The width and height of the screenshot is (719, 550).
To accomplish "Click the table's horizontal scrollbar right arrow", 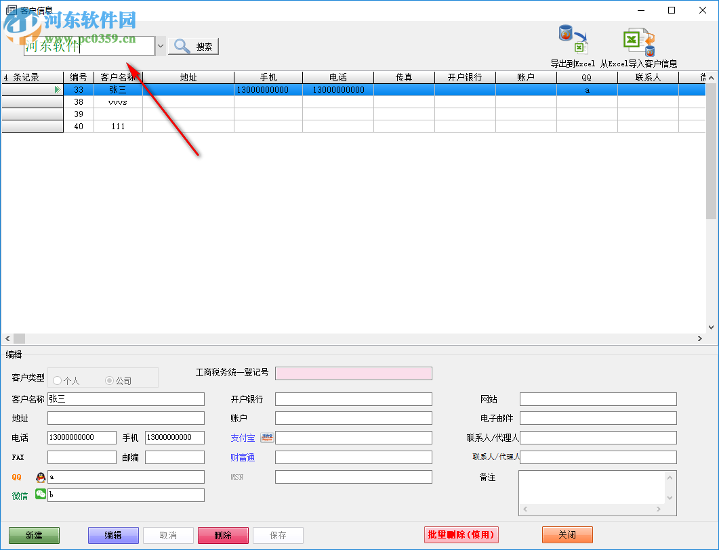I will point(700,338).
